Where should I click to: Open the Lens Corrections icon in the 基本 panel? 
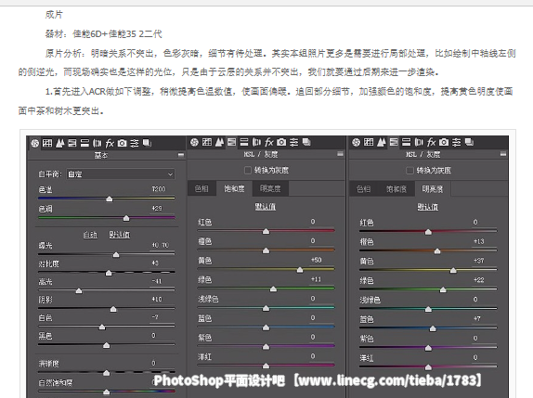pos(97,143)
